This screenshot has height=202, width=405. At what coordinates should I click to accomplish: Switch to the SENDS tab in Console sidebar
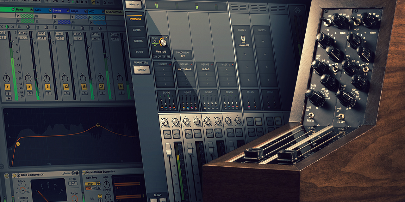coord(139,52)
